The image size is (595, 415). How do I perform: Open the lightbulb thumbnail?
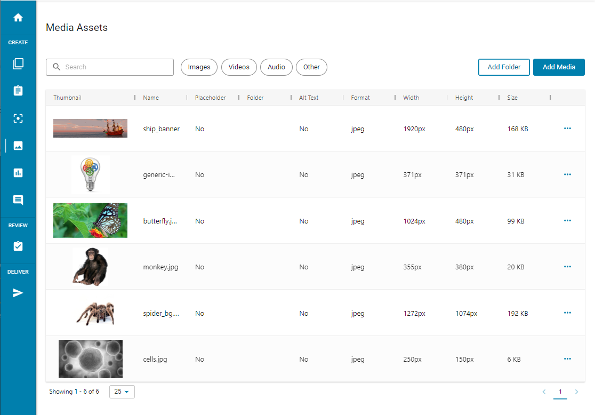pos(90,174)
